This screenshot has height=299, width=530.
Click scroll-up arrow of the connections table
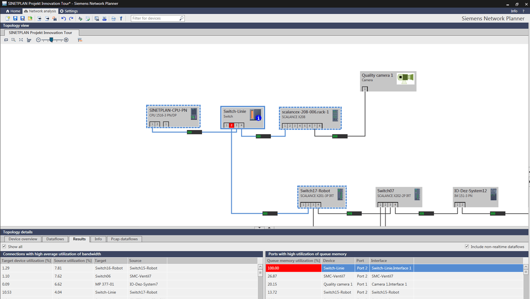pos(260,267)
